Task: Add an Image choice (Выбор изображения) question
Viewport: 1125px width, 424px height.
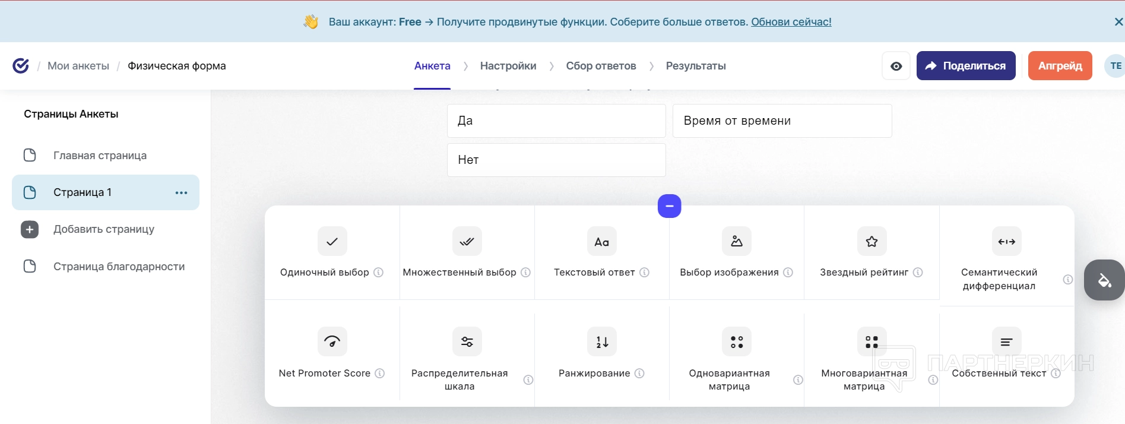Action: tap(736, 242)
